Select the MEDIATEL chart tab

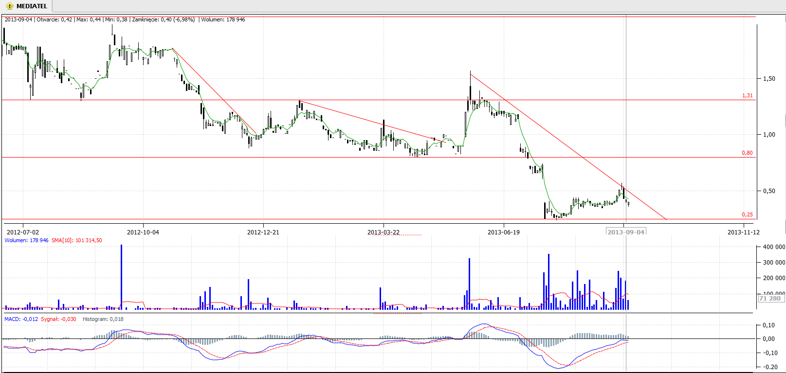27,6
